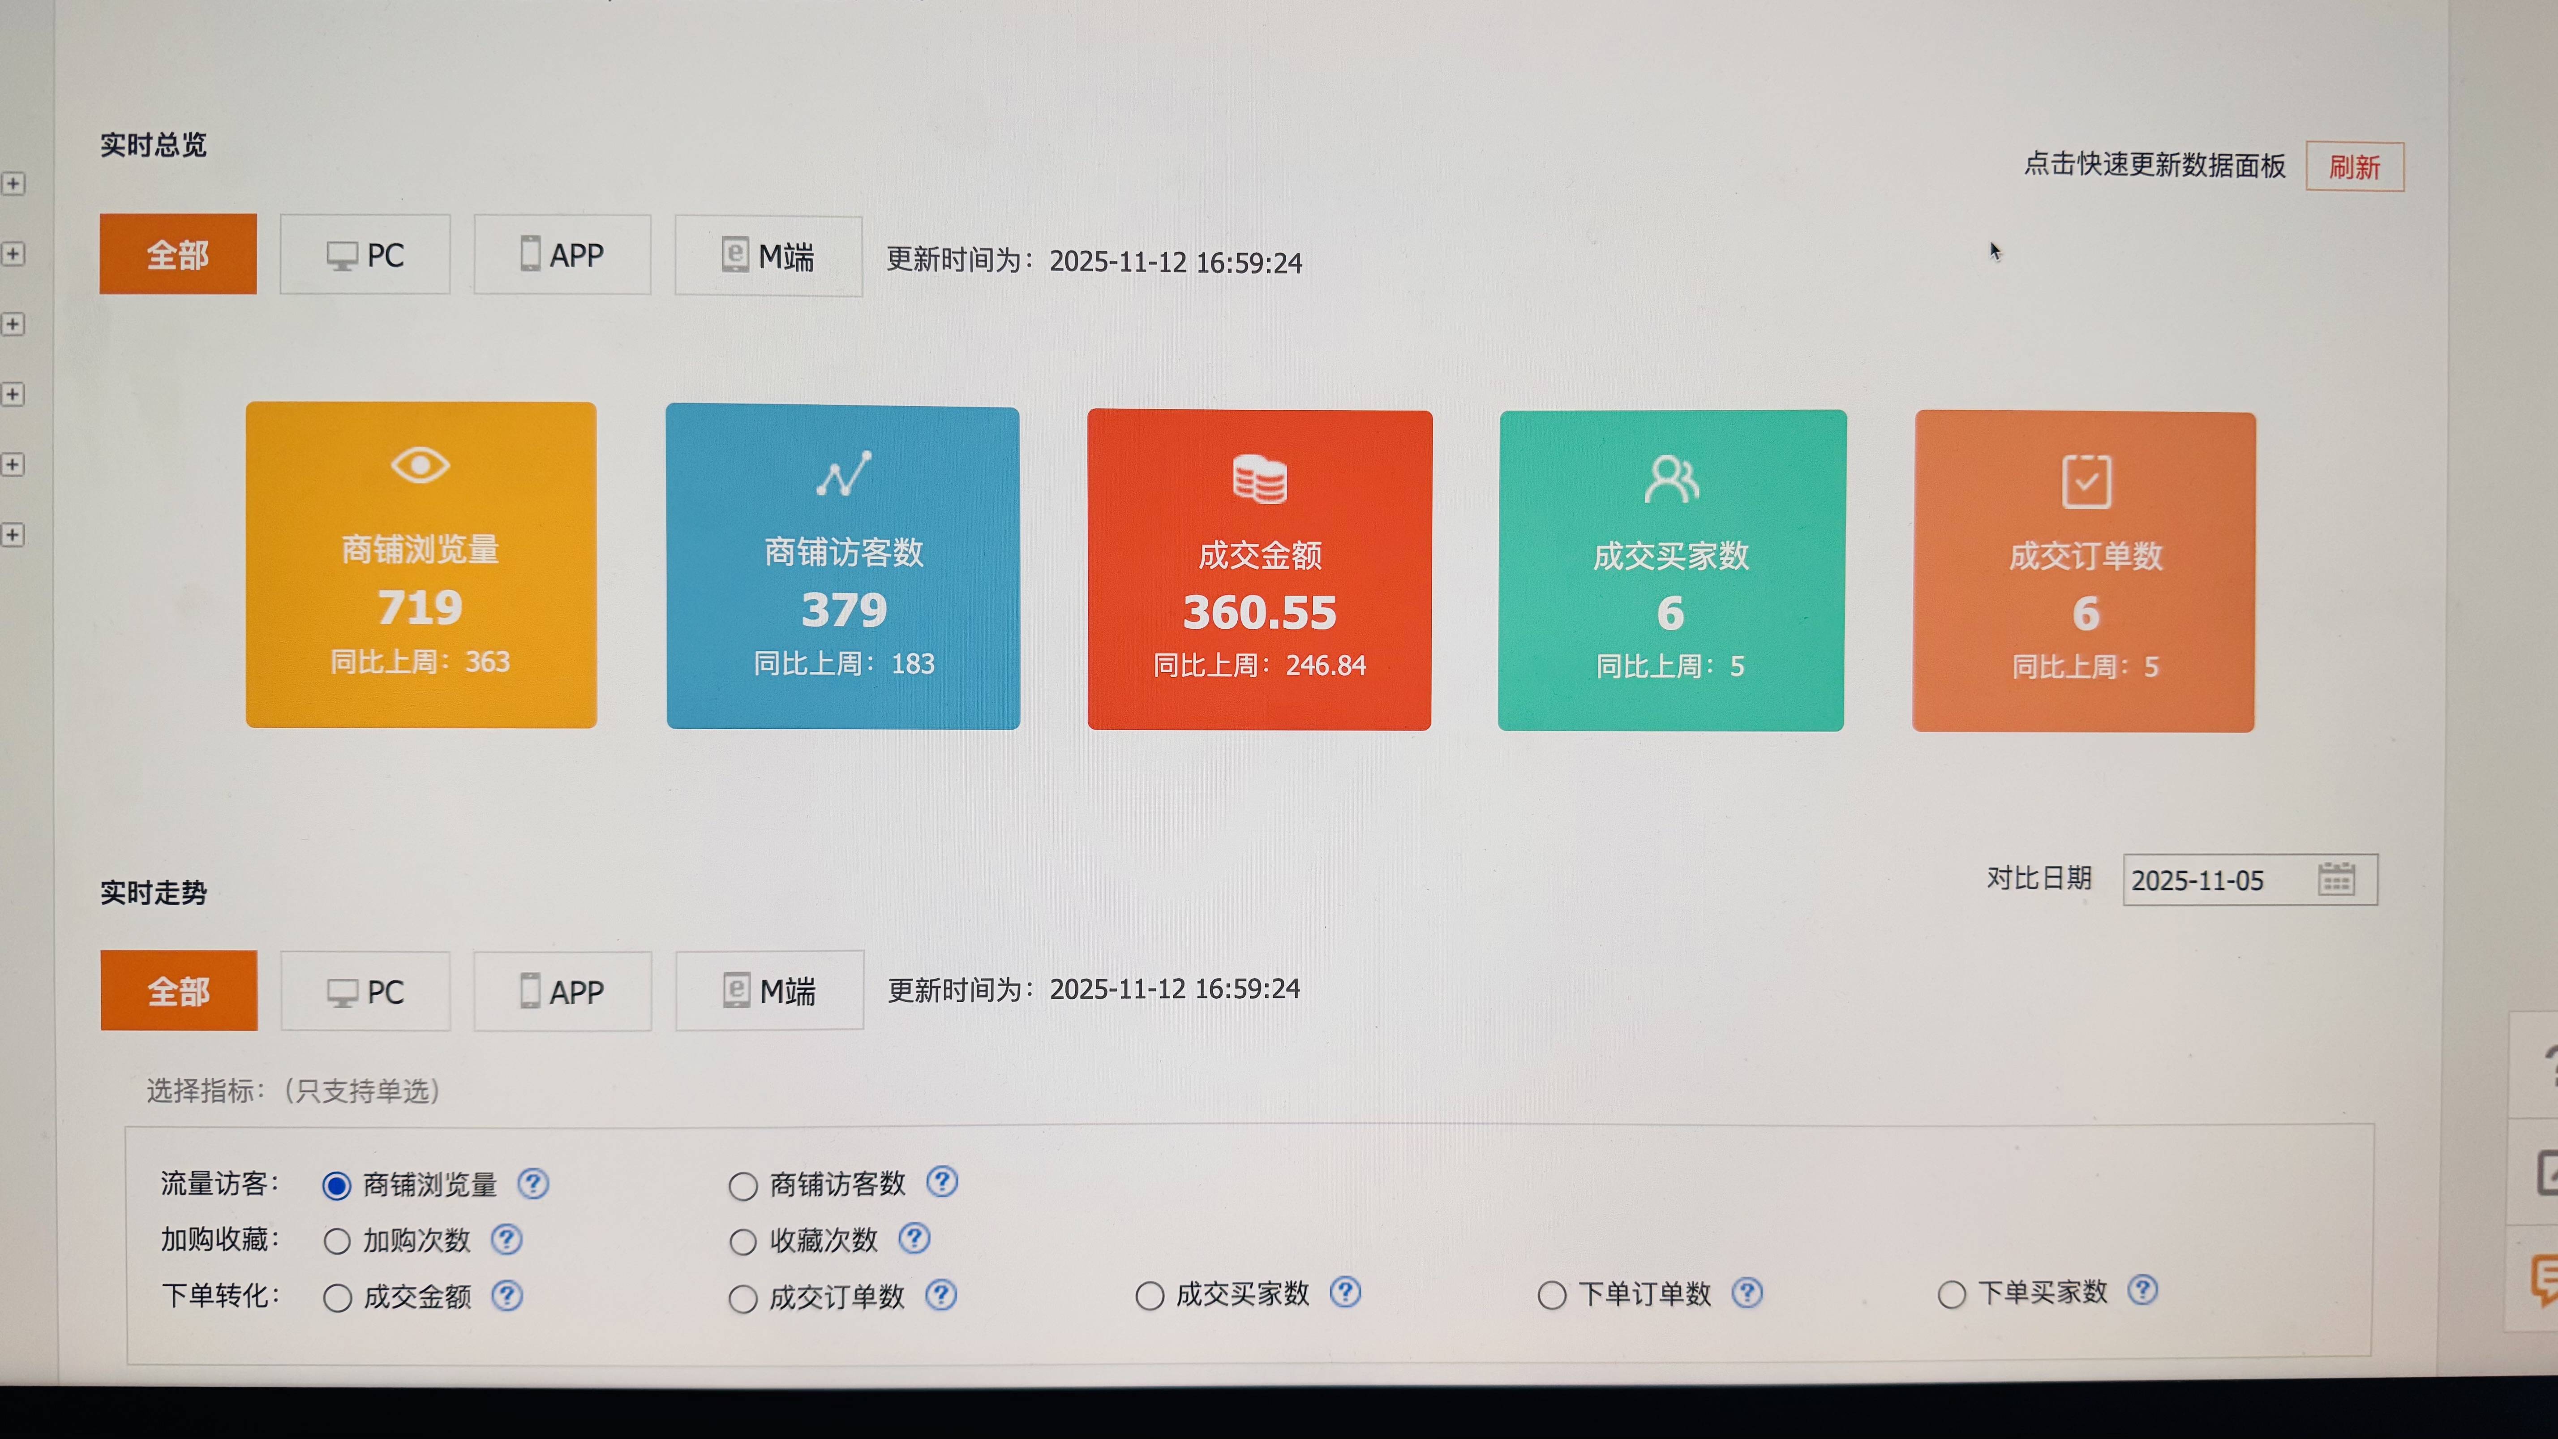Select the 下单订单数 radio button
This screenshot has width=2558, height=1439.
click(1552, 1295)
